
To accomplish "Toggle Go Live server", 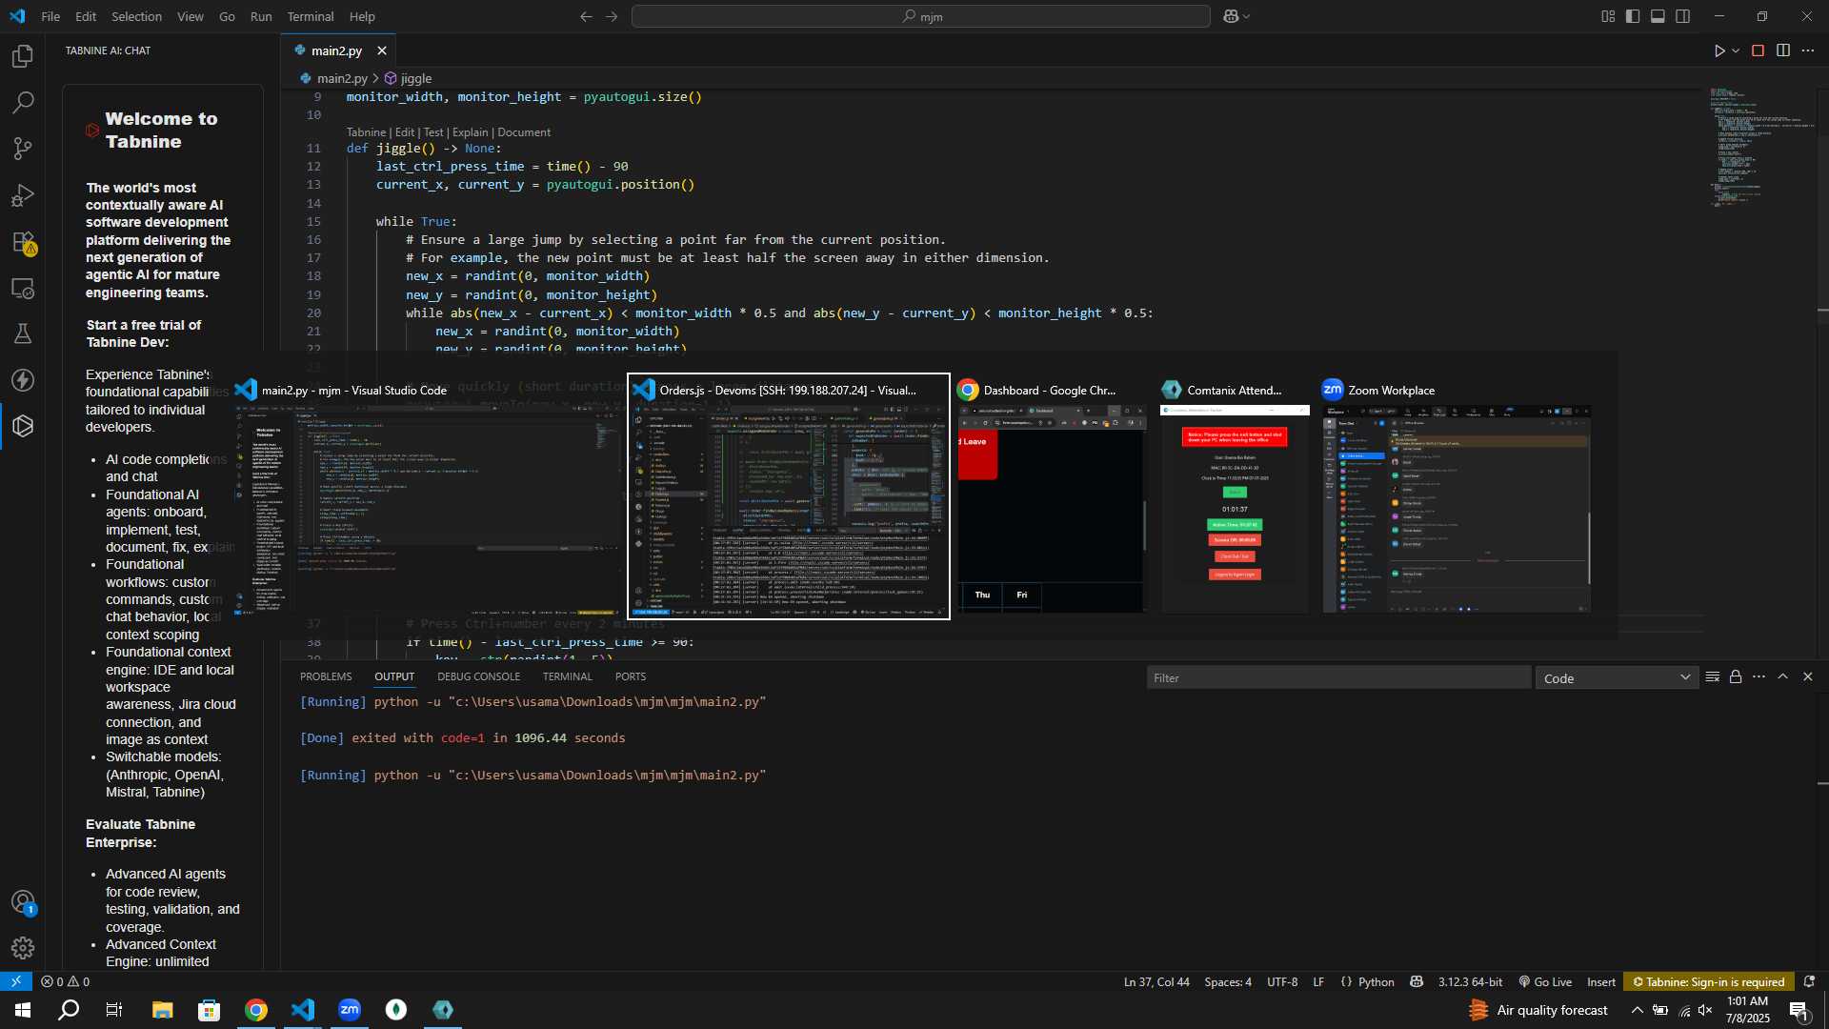I will [x=1545, y=981].
